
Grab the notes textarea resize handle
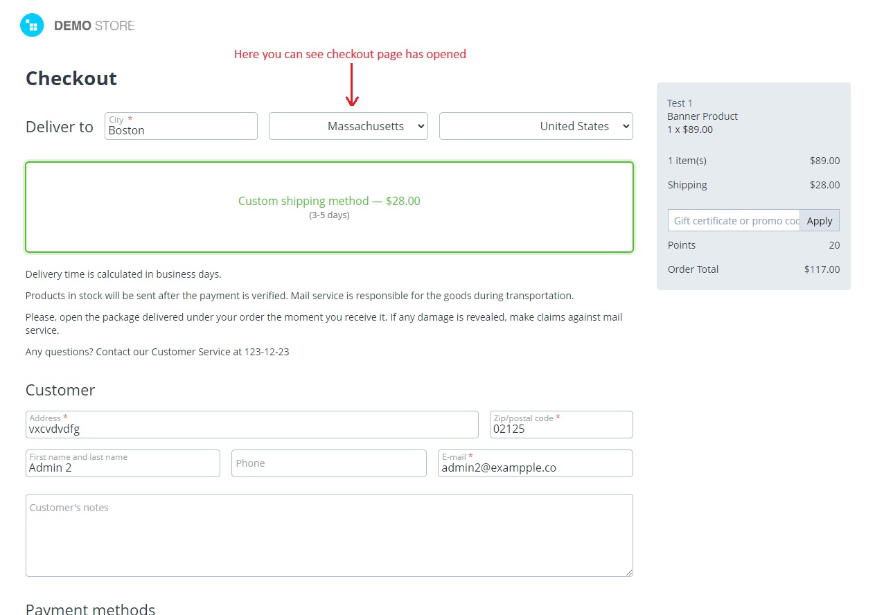pyautogui.click(x=628, y=572)
